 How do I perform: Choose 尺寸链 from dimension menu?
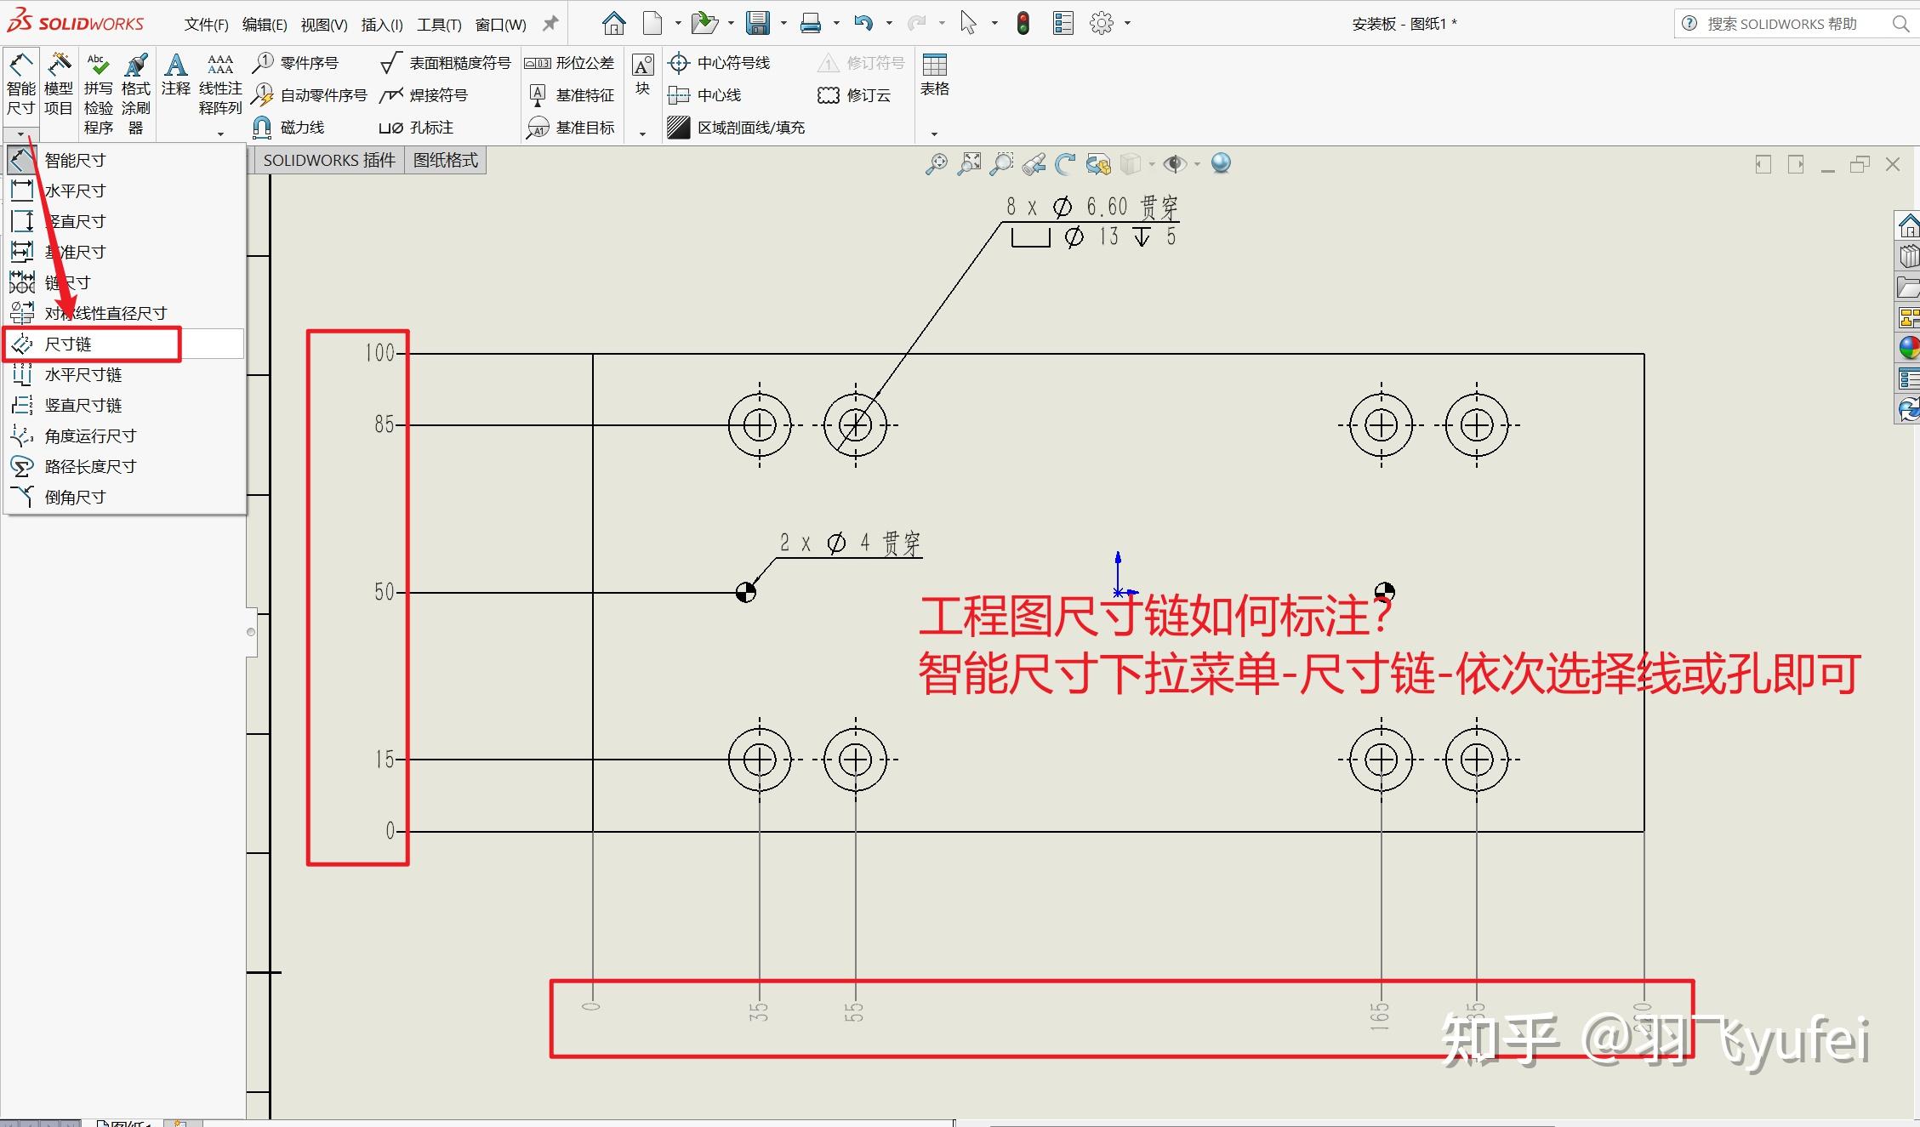tap(124, 344)
